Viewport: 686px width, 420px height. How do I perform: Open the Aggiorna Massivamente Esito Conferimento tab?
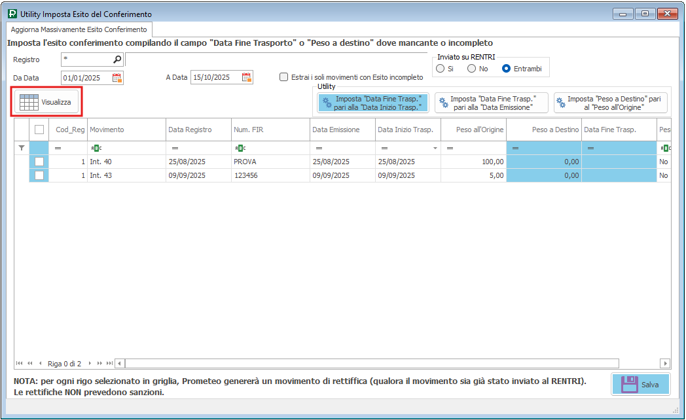tap(79, 30)
